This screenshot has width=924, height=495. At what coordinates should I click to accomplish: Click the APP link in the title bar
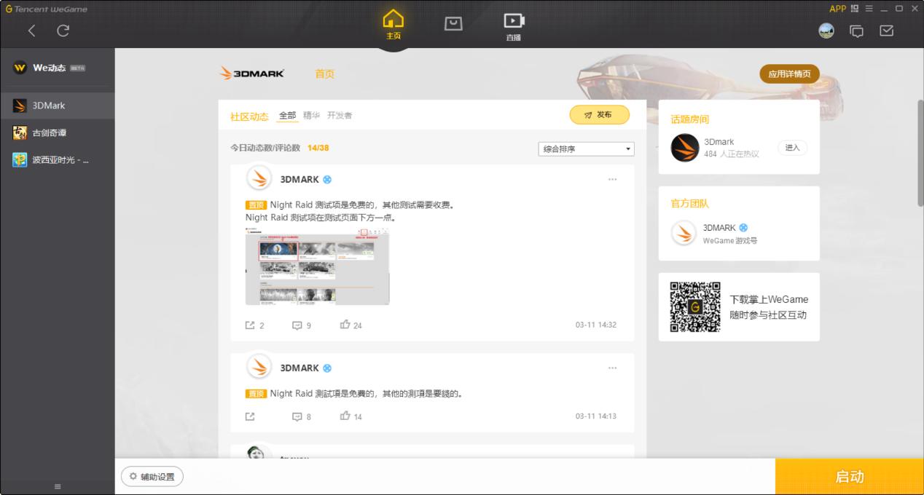coord(838,9)
